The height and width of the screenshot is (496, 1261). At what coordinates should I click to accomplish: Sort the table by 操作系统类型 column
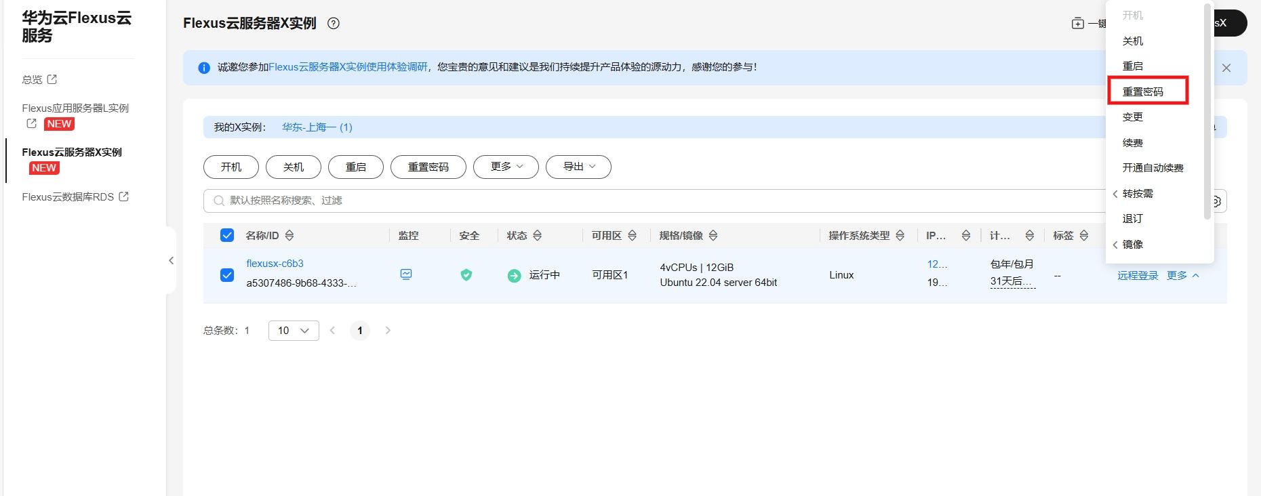900,236
